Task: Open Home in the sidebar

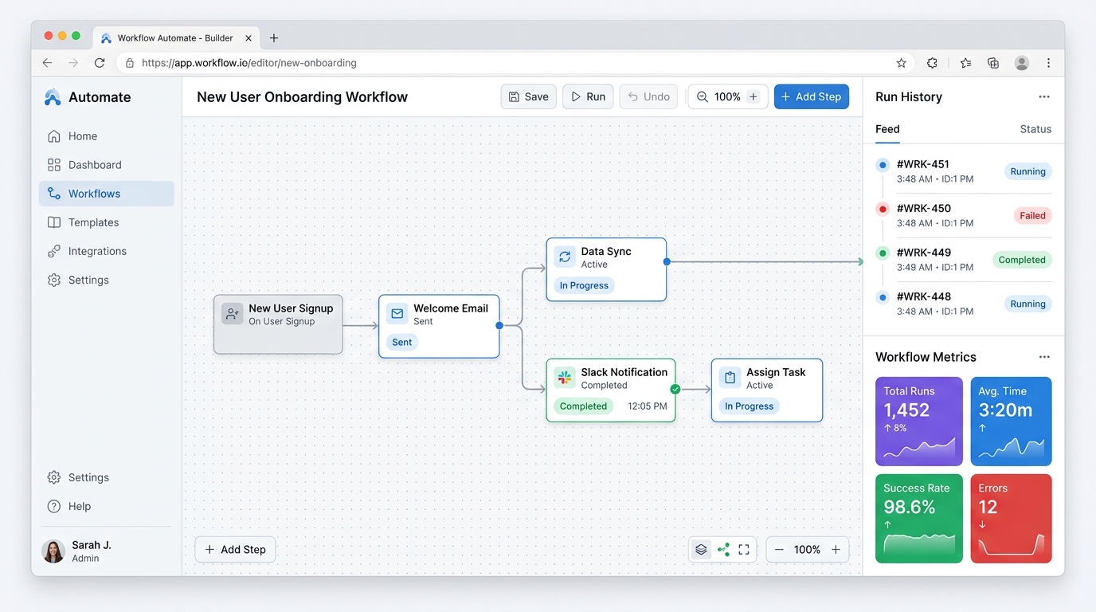Action: (x=107, y=136)
